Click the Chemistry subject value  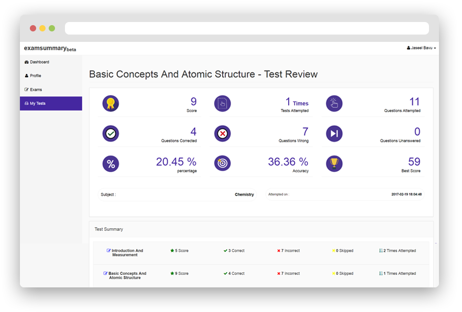244,195
